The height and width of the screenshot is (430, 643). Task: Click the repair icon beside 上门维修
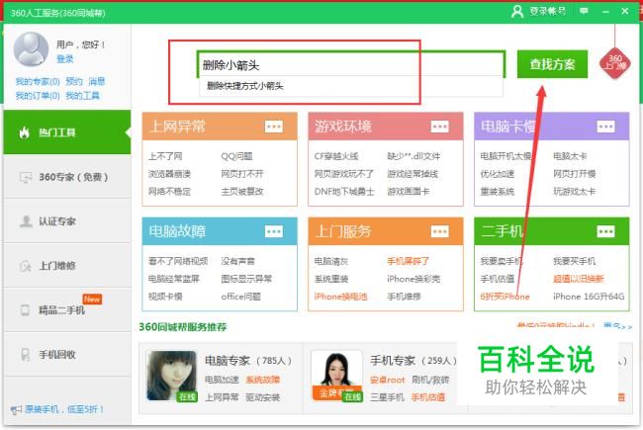pos(26,266)
